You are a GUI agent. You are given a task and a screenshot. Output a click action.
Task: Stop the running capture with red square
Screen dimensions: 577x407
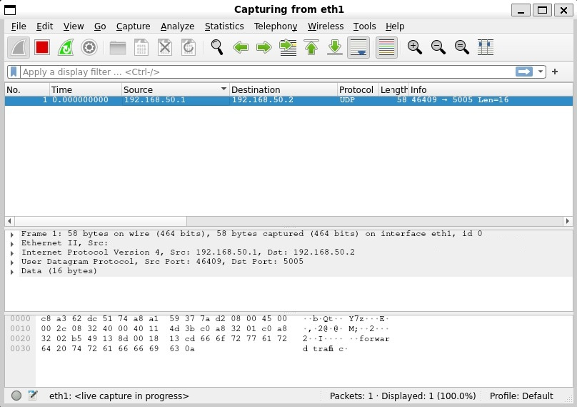[42, 47]
